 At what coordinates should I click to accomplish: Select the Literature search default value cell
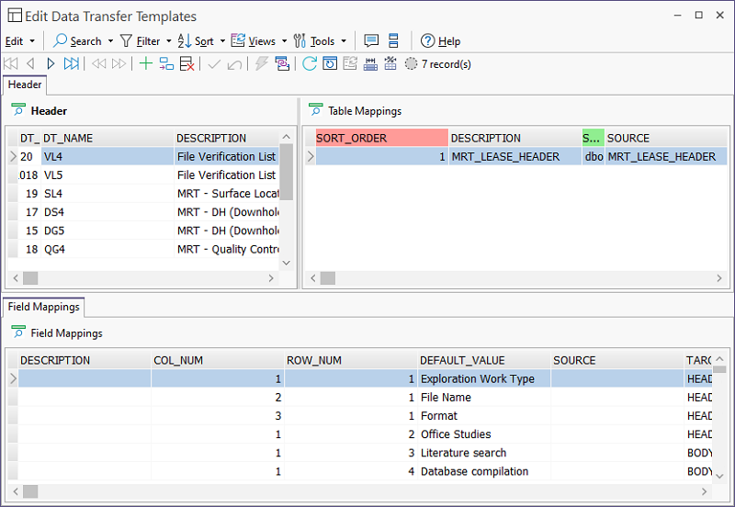coord(483,453)
